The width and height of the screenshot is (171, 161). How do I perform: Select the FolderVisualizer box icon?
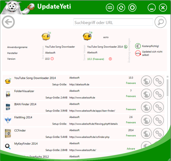click(8, 94)
